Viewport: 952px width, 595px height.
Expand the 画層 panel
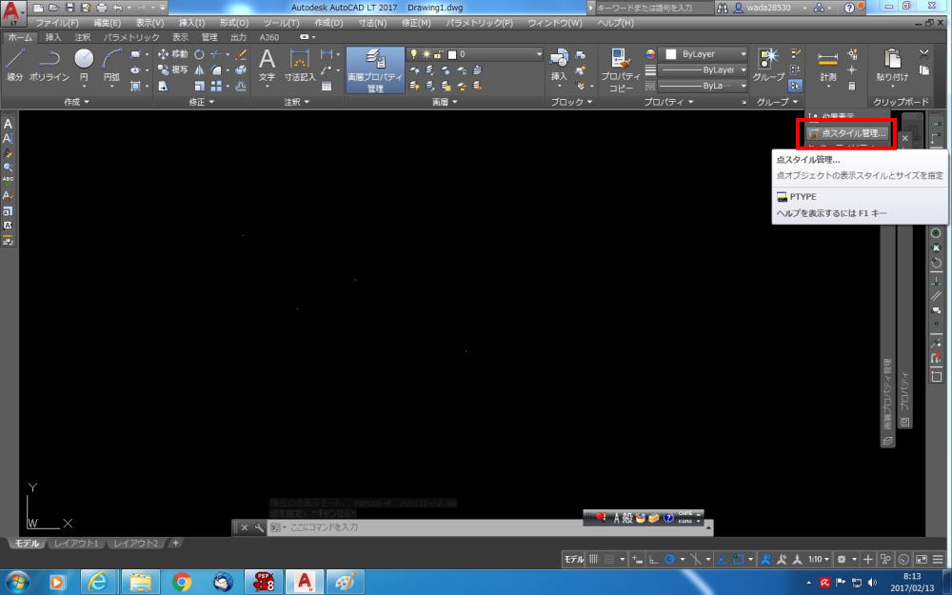(x=445, y=102)
